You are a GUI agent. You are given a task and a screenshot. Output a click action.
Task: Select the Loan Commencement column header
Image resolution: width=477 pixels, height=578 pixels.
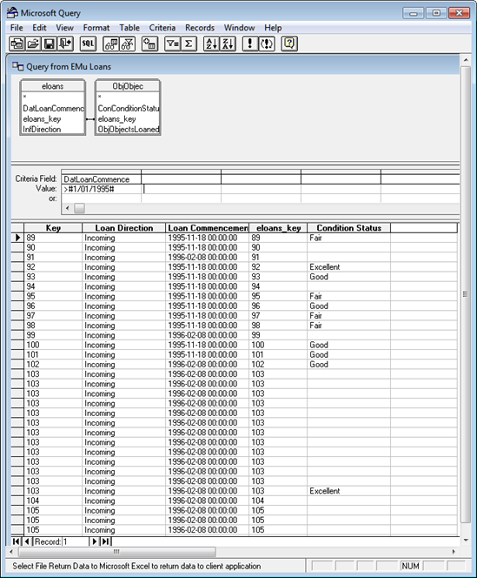click(x=208, y=228)
